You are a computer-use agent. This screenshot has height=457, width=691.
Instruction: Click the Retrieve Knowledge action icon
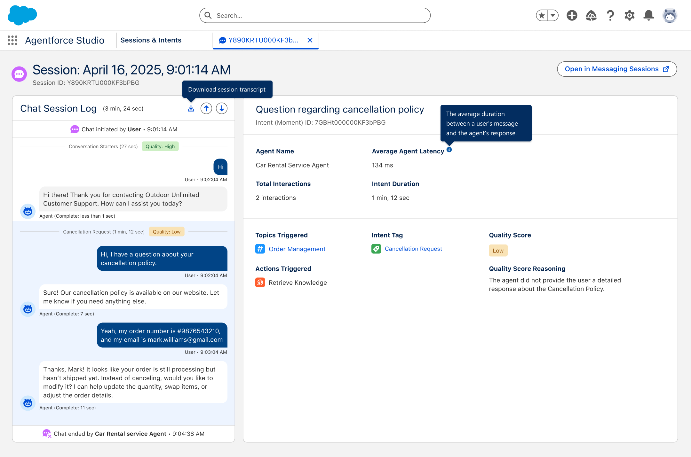click(260, 283)
